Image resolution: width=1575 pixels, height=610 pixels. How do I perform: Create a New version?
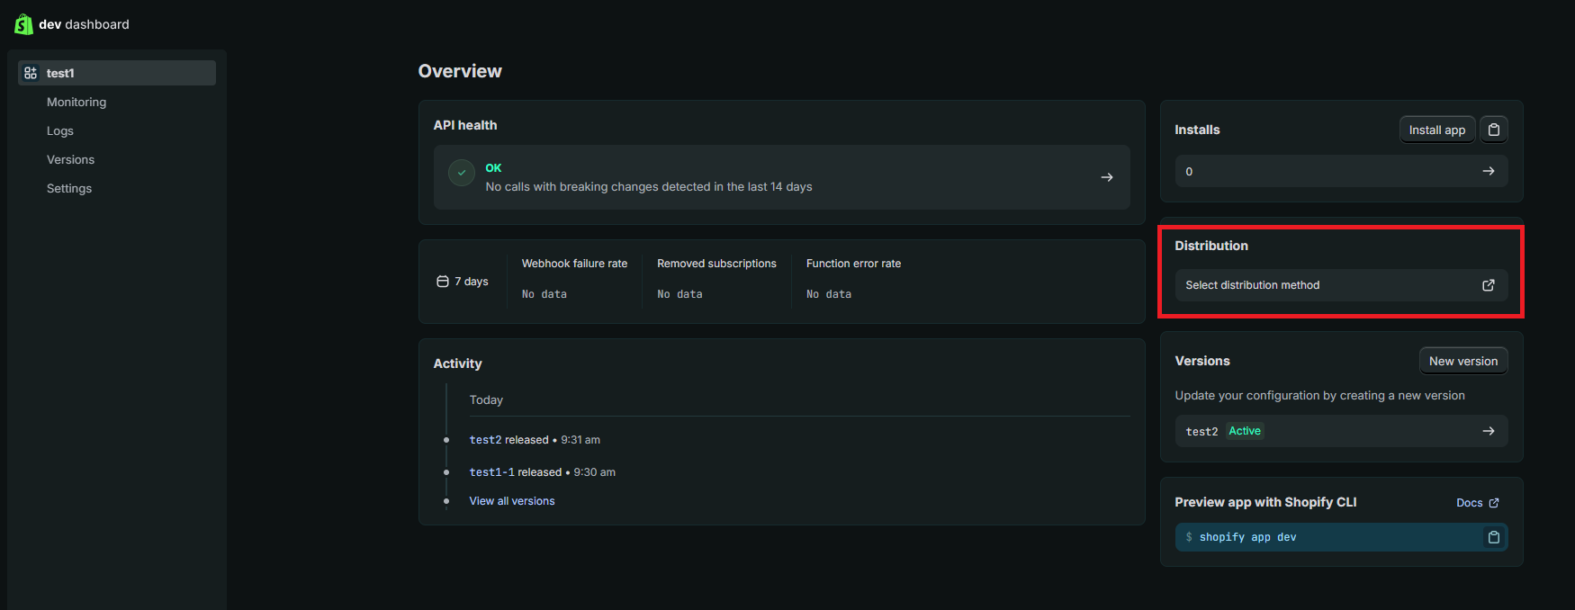click(1462, 361)
